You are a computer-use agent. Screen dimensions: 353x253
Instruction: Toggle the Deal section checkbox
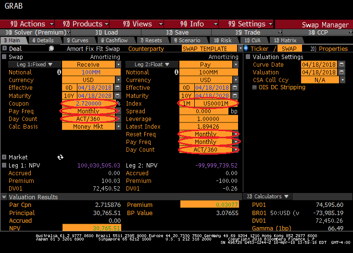click(4, 48)
